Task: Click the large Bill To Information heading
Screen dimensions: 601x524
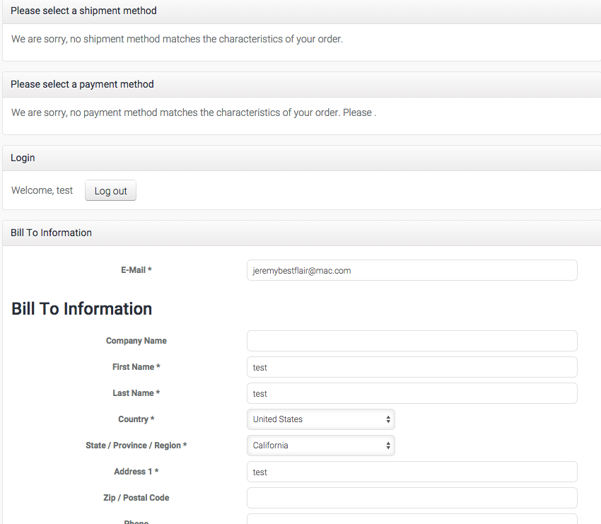Action: (82, 309)
